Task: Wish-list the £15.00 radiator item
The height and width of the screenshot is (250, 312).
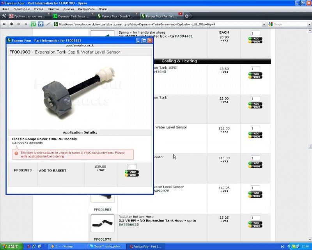Action: [255, 166]
